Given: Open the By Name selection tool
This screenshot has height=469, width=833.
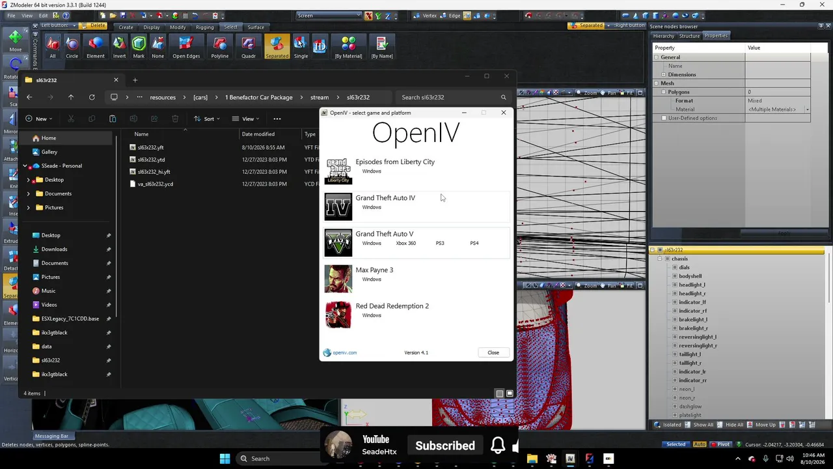Looking at the screenshot, I should click(x=382, y=48).
